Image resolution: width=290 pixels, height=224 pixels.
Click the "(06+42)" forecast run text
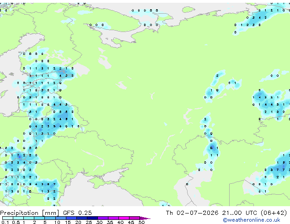click(x=274, y=213)
